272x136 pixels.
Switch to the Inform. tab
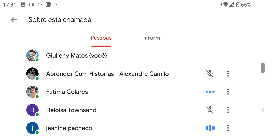click(x=152, y=38)
